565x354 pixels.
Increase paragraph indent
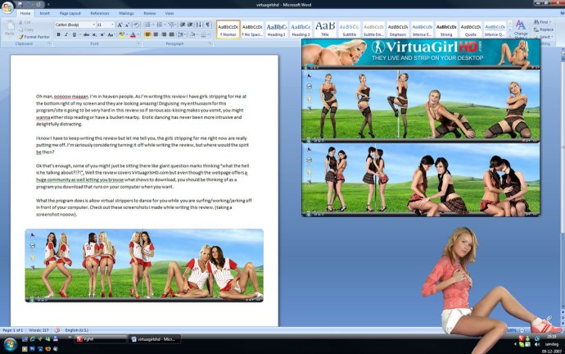(x=190, y=25)
